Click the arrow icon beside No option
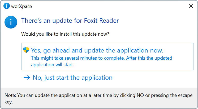This screenshot has height=109, width=198. (27, 78)
